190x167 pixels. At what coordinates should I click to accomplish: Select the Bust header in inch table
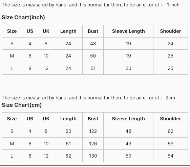93,31
